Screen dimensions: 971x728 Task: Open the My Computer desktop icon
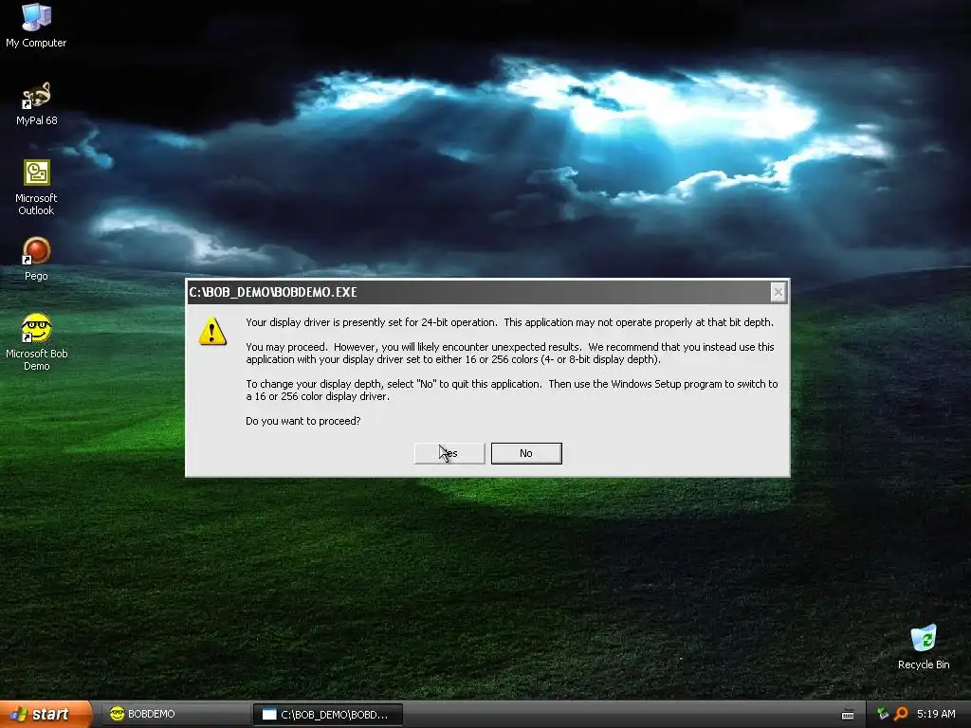click(x=36, y=25)
